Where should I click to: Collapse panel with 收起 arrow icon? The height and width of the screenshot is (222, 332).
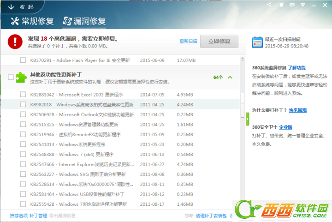coord(11,7)
